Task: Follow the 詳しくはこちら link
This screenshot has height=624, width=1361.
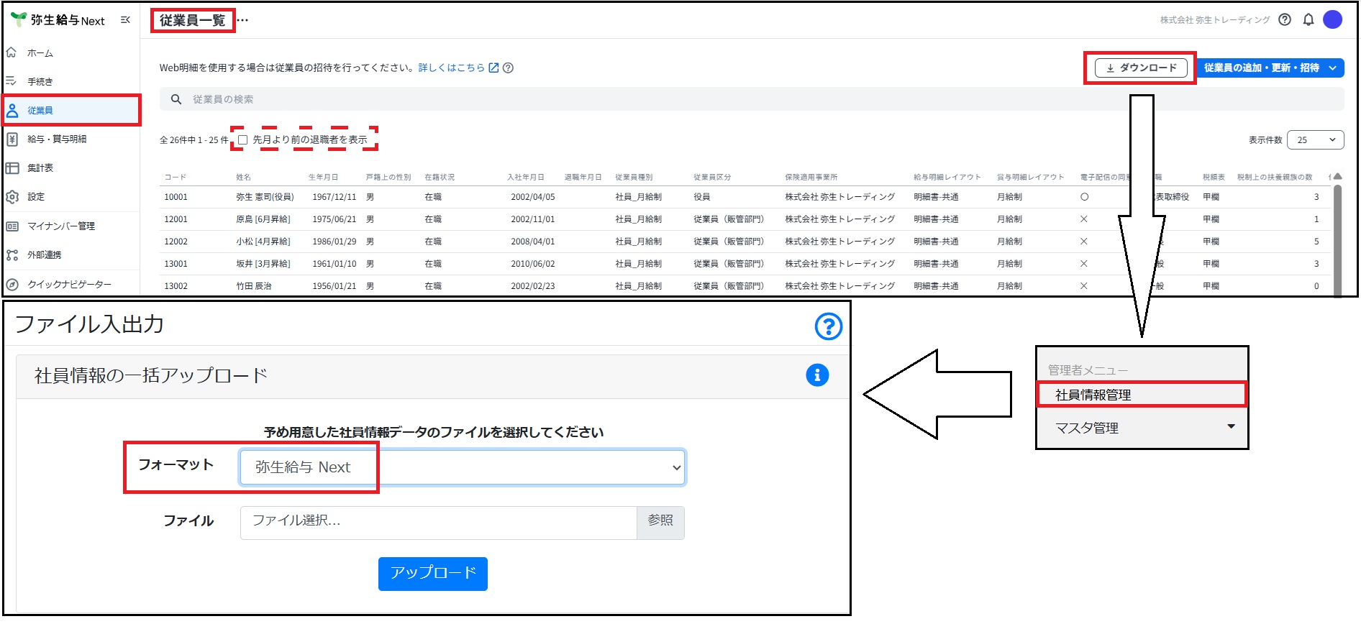Action: point(452,68)
